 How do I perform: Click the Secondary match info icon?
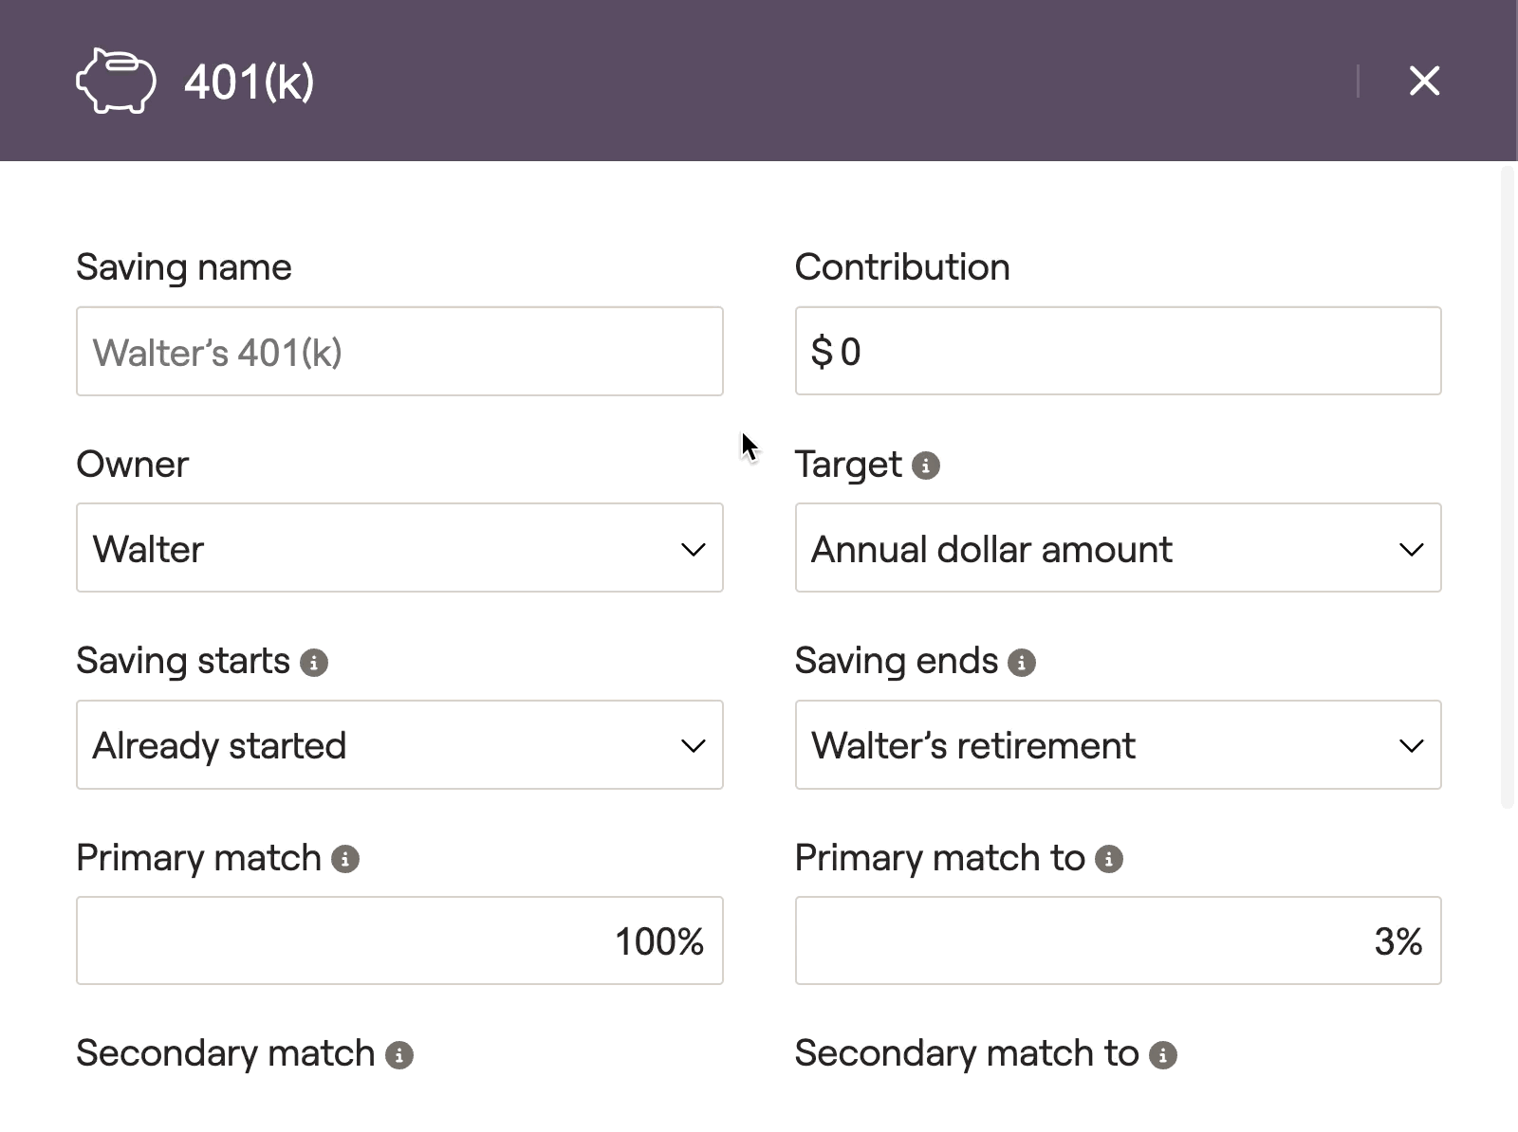pos(399,1055)
